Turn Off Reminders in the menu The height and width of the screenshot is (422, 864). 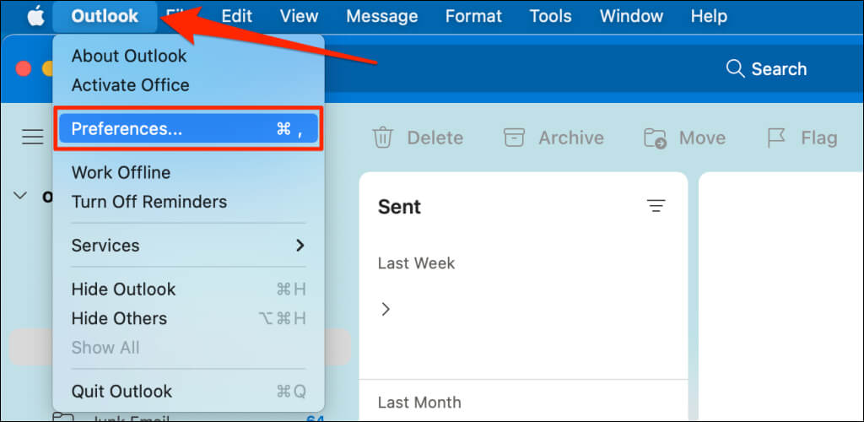pyautogui.click(x=148, y=202)
